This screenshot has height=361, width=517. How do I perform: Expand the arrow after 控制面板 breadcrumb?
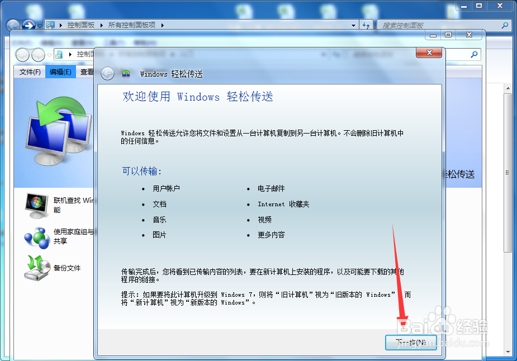click(101, 25)
